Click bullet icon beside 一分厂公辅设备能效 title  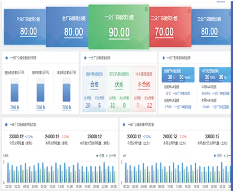click(85, 58)
